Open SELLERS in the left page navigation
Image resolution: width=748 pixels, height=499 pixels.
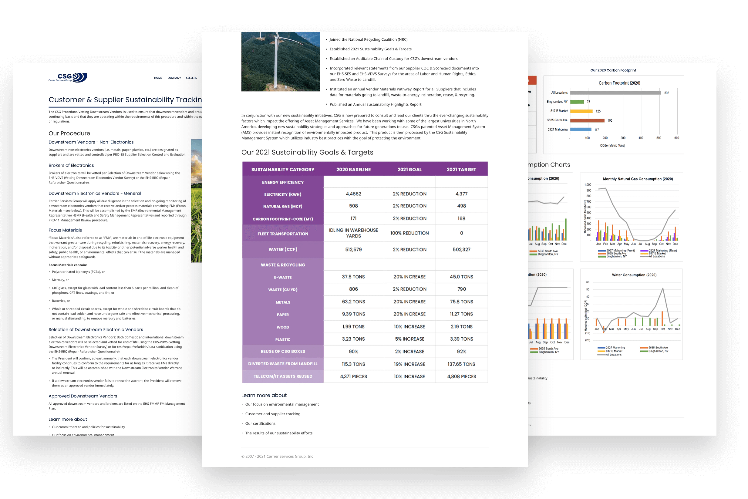pos(191,78)
